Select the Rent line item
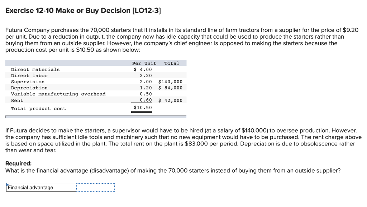 coord(17,100)
